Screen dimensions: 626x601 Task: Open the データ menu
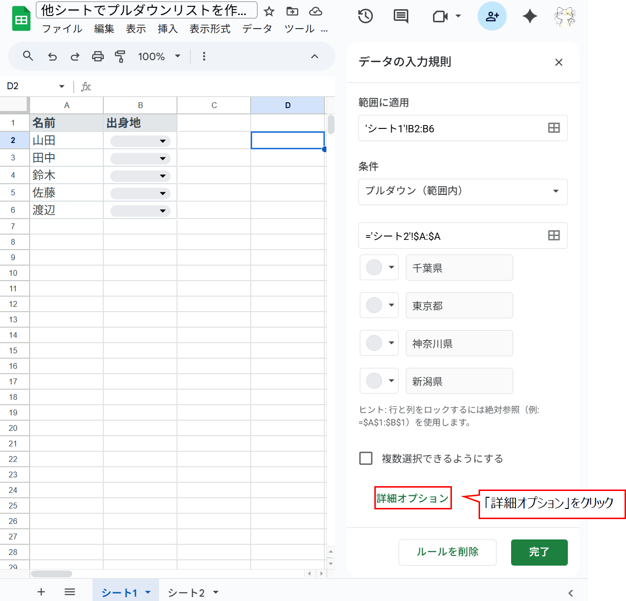point(257,29)
